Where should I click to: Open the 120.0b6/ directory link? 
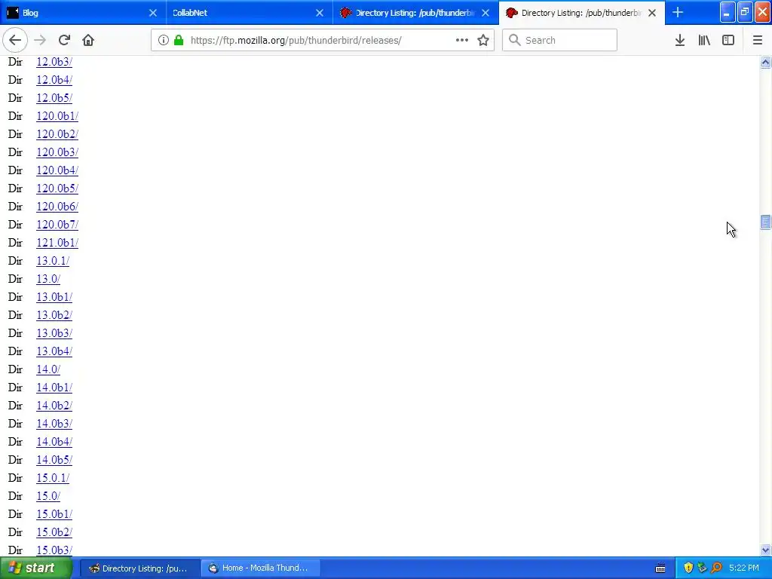tap(57, 207)
